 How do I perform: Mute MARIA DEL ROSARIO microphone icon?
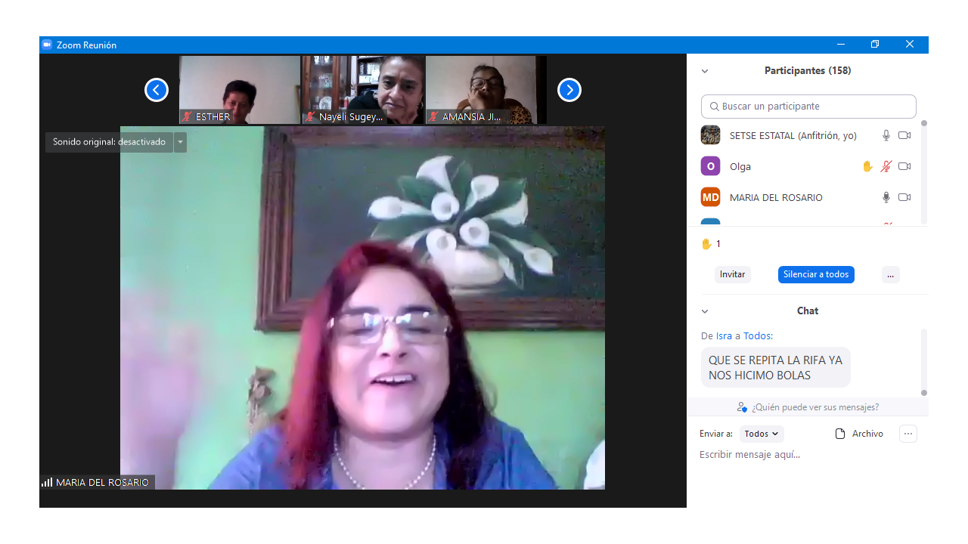click(886, 197)
